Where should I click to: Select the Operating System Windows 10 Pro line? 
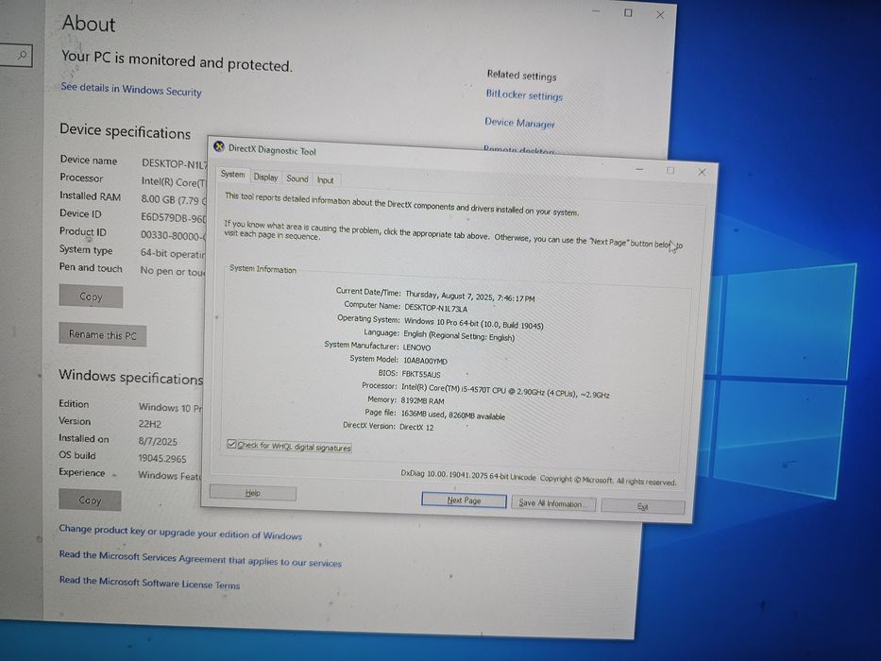coord(474,323)
